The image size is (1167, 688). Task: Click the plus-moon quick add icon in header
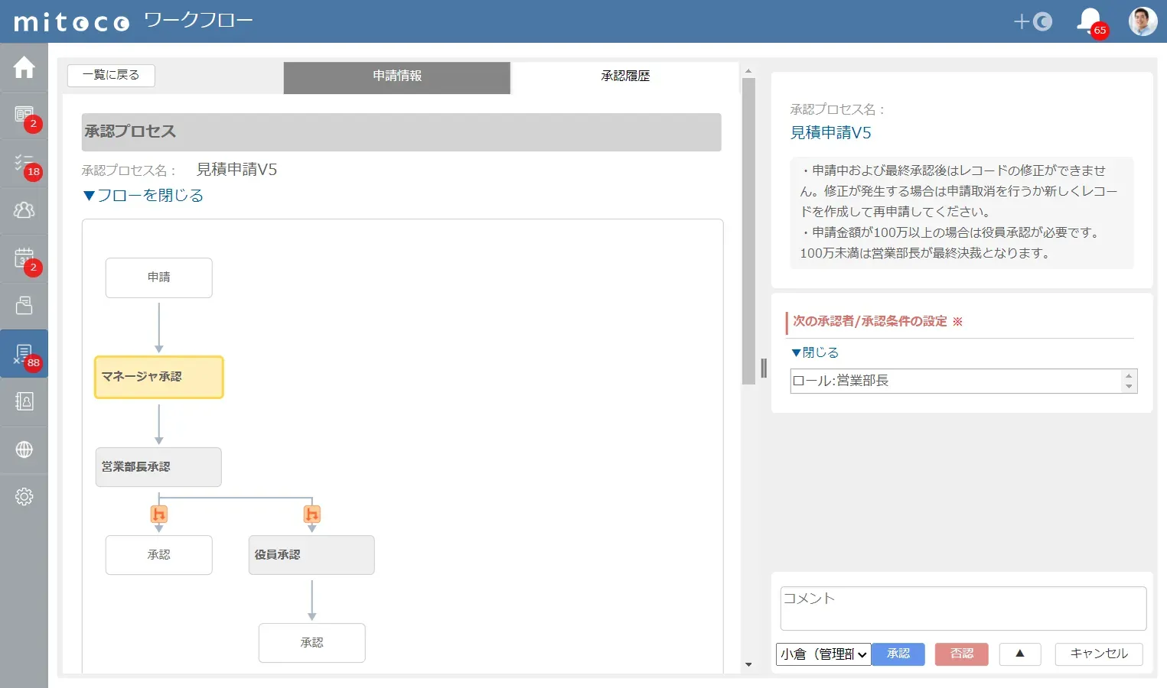tap(1032, 21)
